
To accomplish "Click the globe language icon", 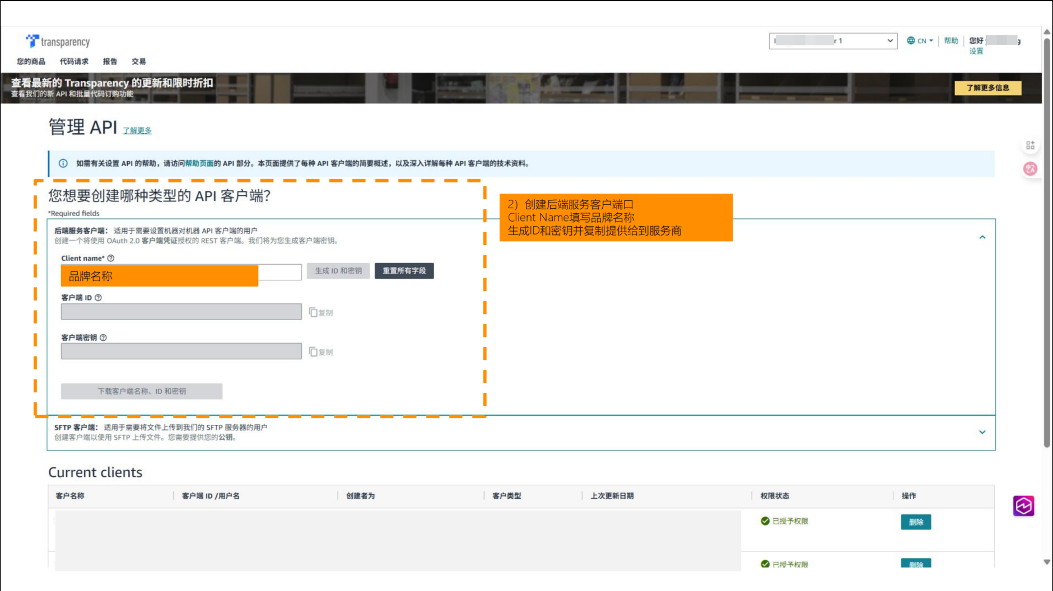I will pyautogui.click(x=911, y=40).
